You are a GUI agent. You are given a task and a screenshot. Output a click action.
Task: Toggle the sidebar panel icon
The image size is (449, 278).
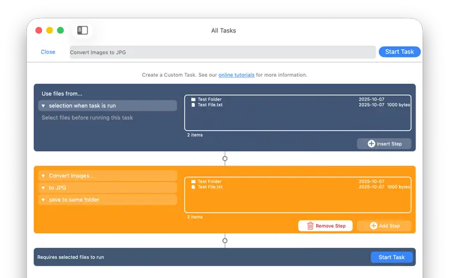click(x=83, y=31)
